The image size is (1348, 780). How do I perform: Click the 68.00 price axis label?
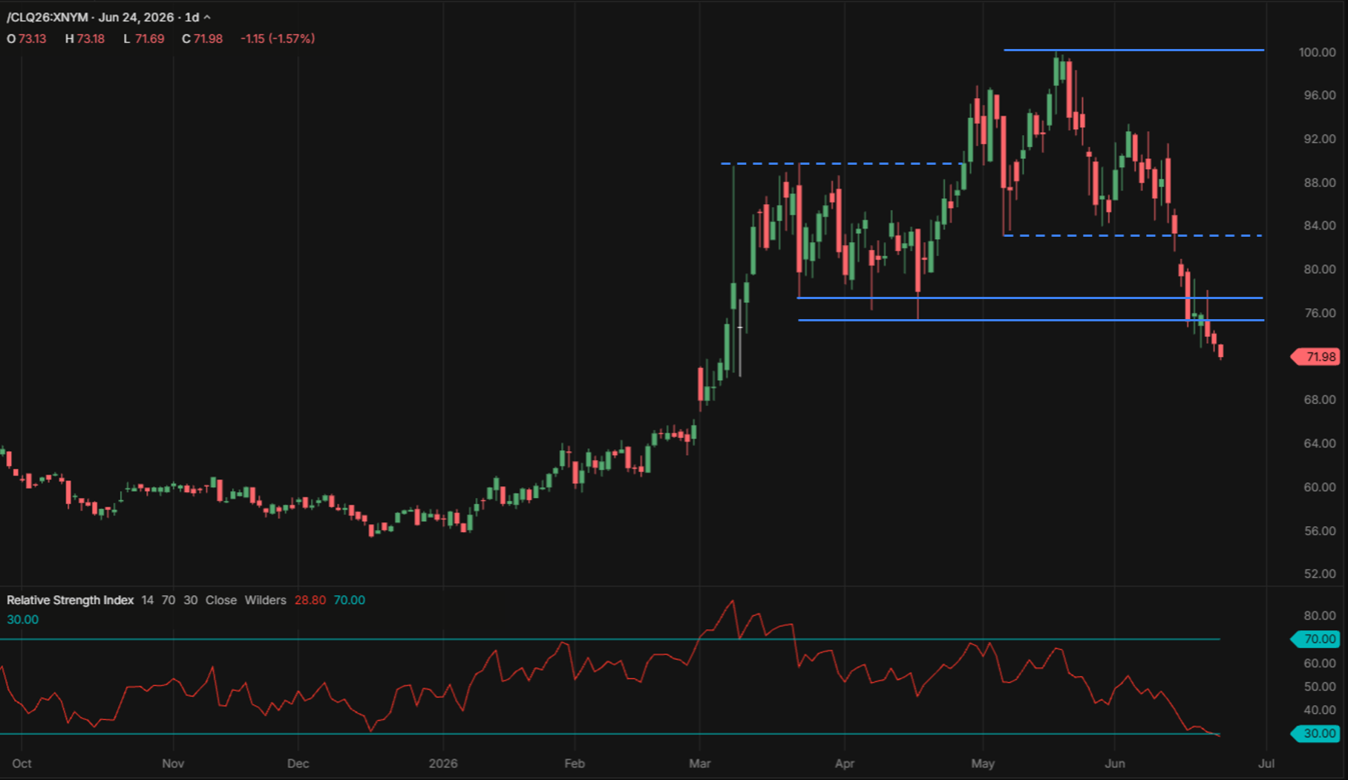[x=1319, y=400]
